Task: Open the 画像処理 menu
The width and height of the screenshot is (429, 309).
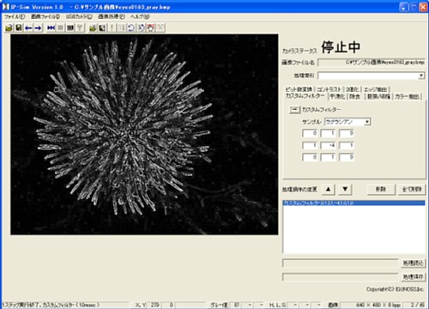Action: click(112, 16)
